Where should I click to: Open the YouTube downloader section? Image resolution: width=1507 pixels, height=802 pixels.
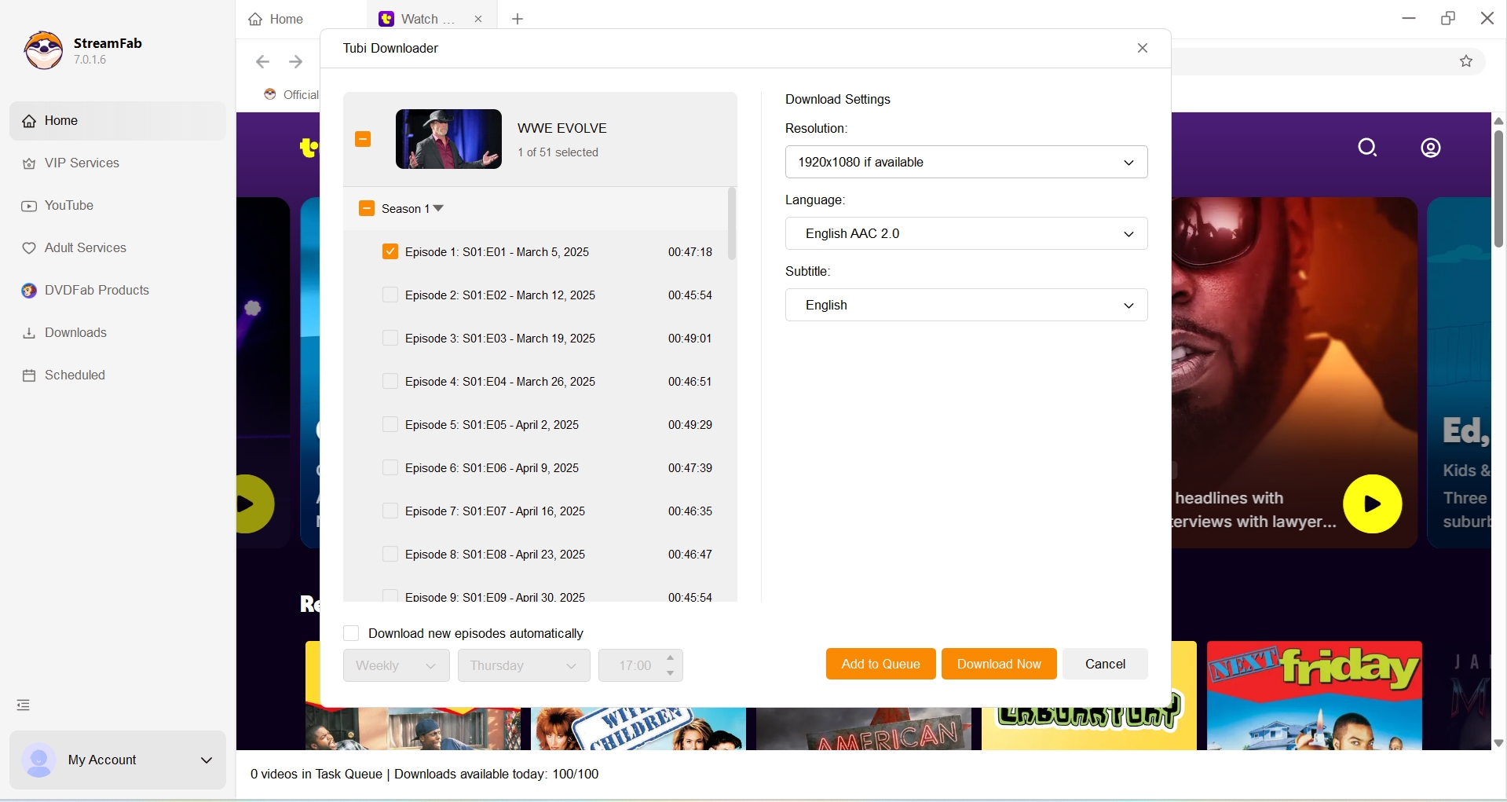coord(69,205)
